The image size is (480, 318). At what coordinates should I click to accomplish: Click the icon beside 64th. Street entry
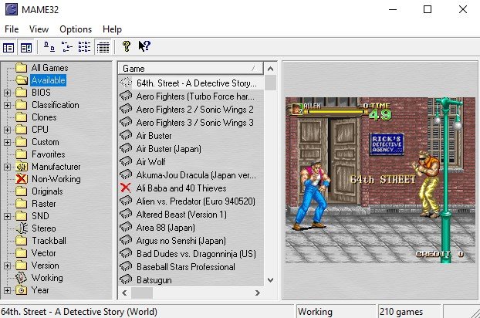point(126,83)
